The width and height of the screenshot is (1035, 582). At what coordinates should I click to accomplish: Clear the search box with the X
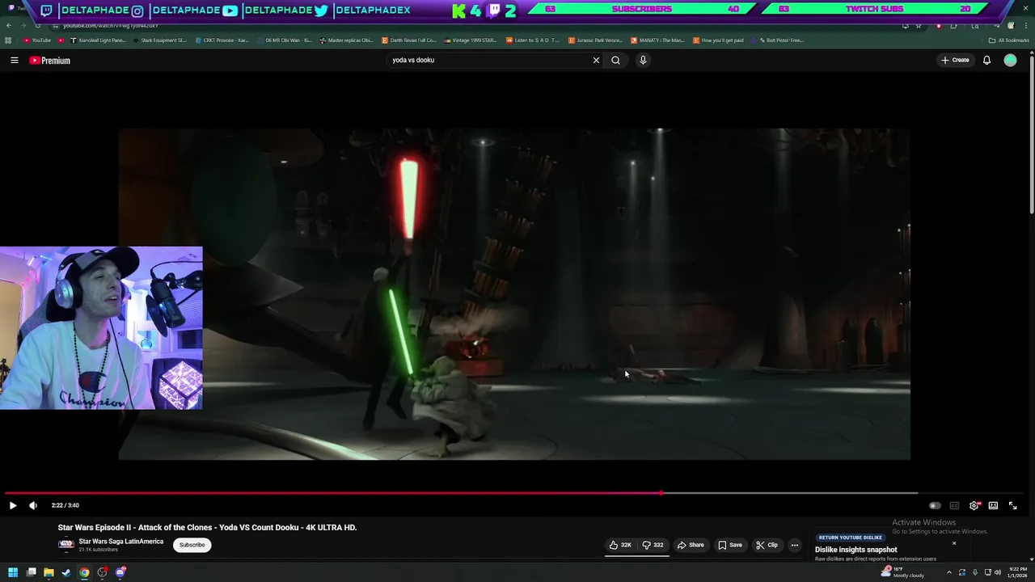[x=596, y=60]
